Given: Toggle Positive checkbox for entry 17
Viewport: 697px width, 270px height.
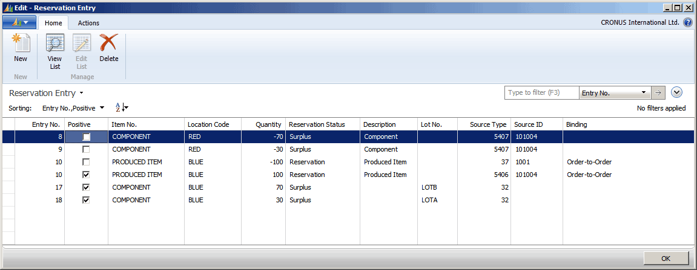Looking at the screenshot, I should coord(87,188).
